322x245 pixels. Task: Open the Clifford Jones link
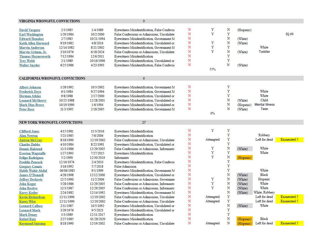(x=29, y=131)
